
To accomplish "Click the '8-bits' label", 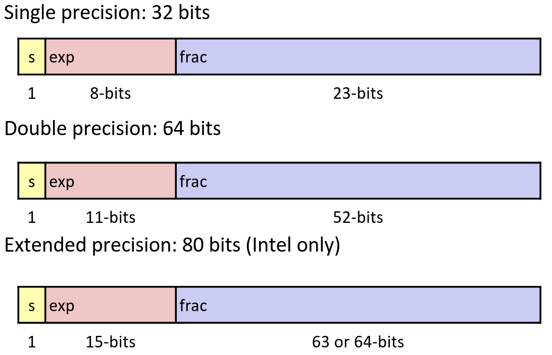I will click(x=111, y=93).
